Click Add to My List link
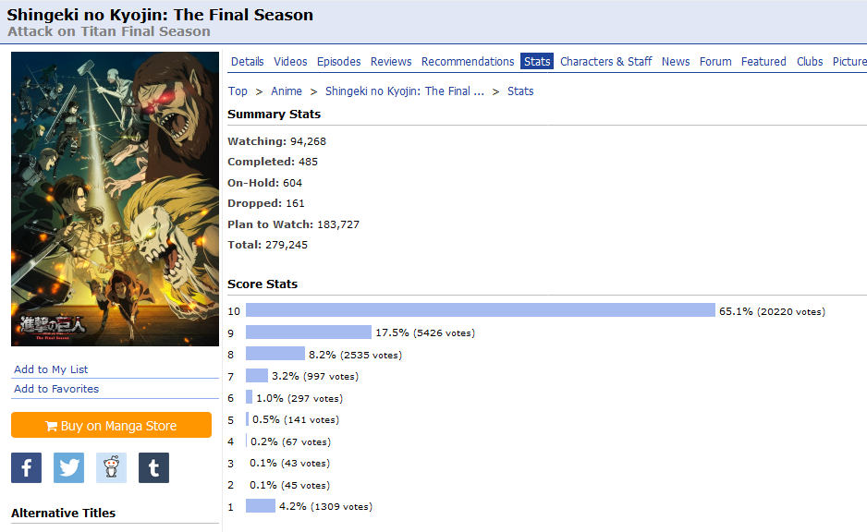Screen dimensions: 867x532 (51, 369)
